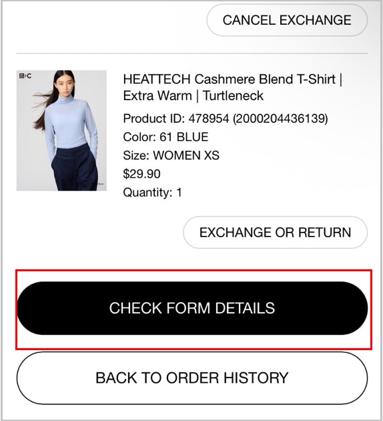
Task: Open CHECK FORM DETAILS
Action: pyautogui.click(x=192, y=308)
